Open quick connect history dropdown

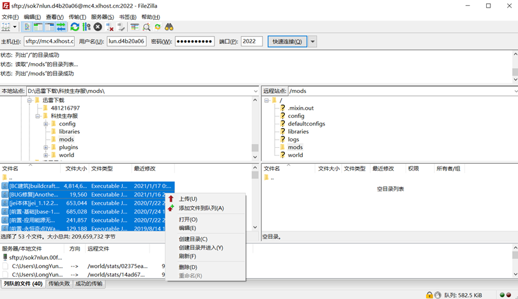point(312,41)
